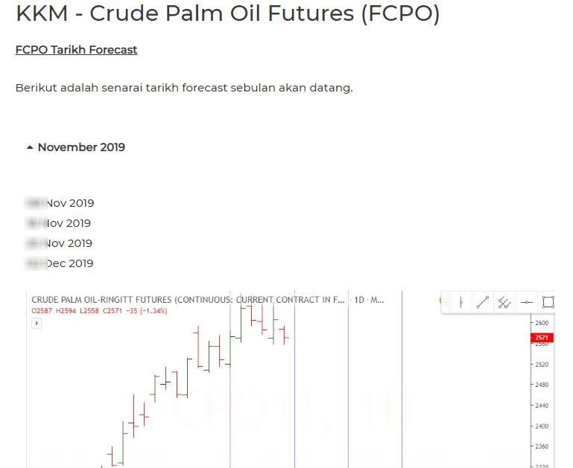Click the red 2571 current price label
The width and height of the screenshot is (573, 468).
pos(542,338)
